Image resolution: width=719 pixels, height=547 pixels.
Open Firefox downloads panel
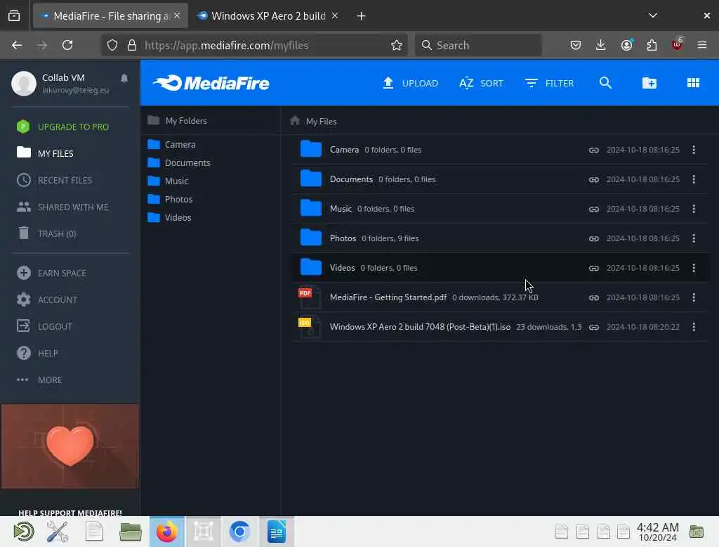click(x=601, y=45)
